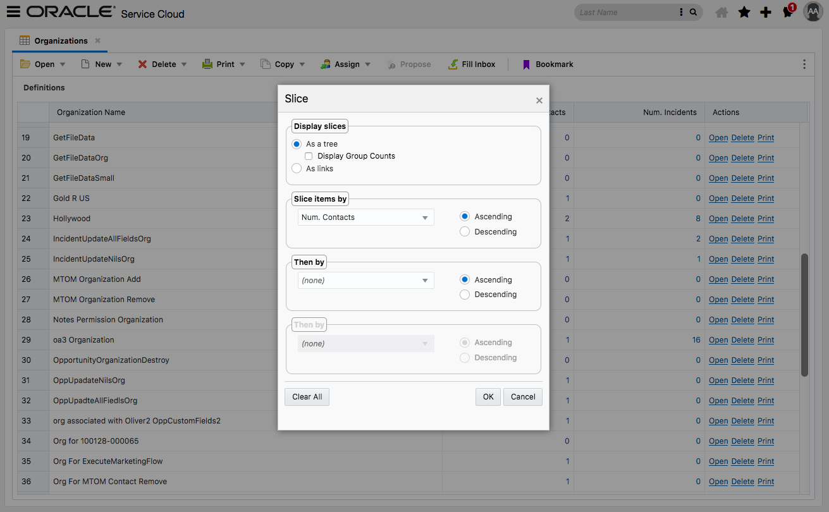
Task: Open notifications via the bell icon
Action: [x=788, y=11]
